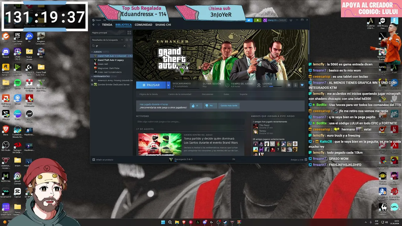Click Añadir un producto
This screenshot has width=402, height=226.
(x=103, y=160)
